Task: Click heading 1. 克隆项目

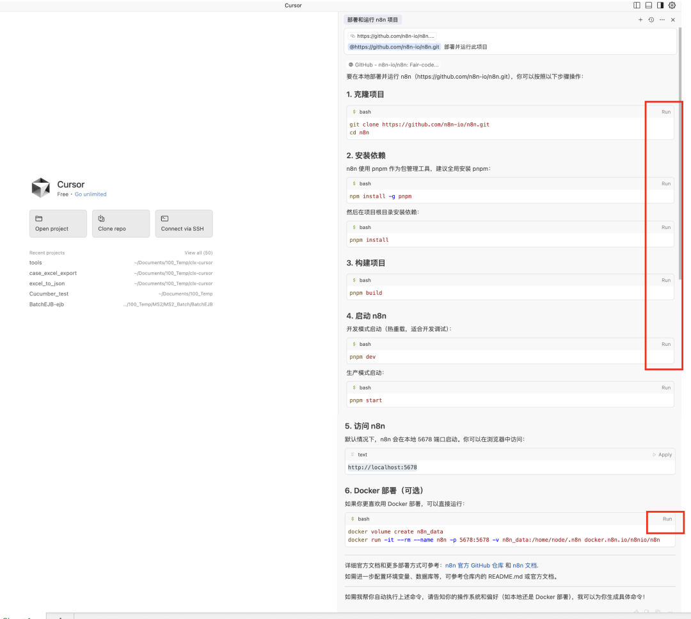Action: (365, 94)
